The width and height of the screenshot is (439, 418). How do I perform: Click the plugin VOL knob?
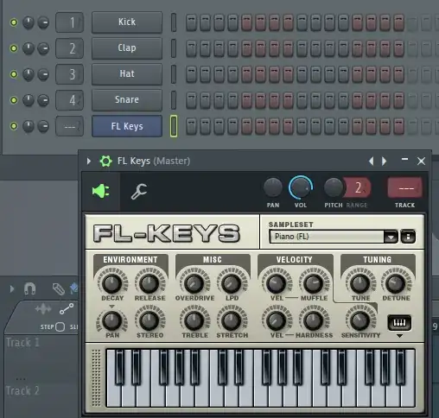tap(301, 187)
